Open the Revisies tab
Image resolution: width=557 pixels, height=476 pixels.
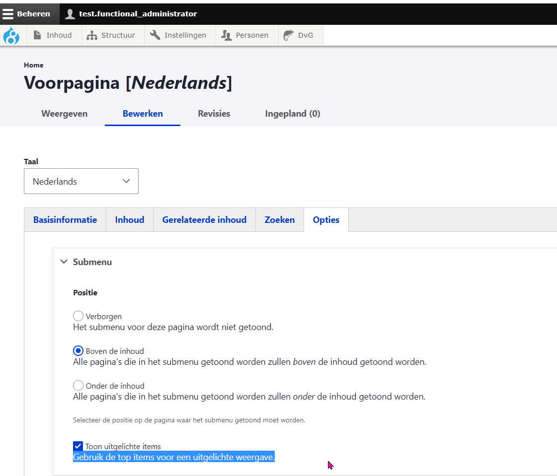point(214,114)
